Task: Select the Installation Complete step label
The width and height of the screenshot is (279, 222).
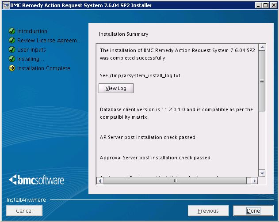Action: [x=44, y=68]
